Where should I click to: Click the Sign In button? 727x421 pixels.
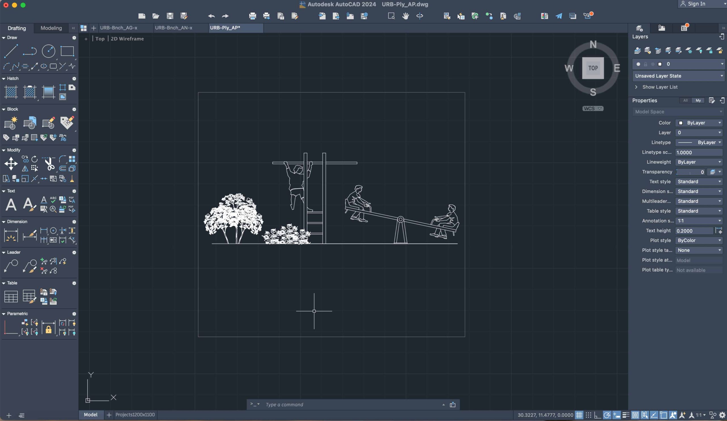point(696,4)
